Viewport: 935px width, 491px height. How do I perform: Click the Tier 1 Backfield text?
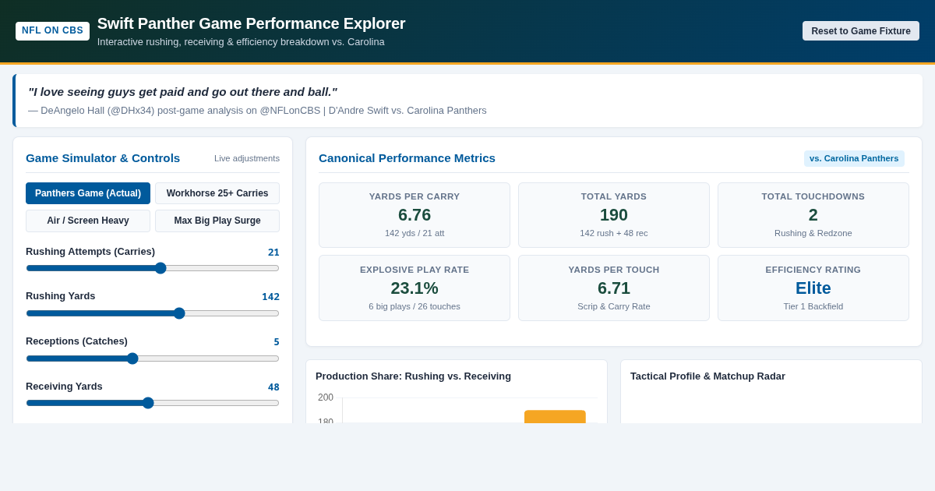pos(813,306)
